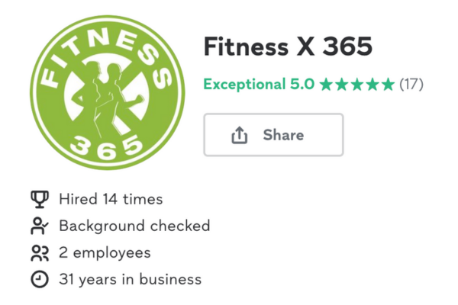Click the Exceptional 5.0 rating text

coord(259,84)
